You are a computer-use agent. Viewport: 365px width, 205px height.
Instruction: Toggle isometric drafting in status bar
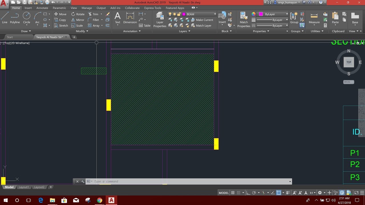click(x=263, y=193)
